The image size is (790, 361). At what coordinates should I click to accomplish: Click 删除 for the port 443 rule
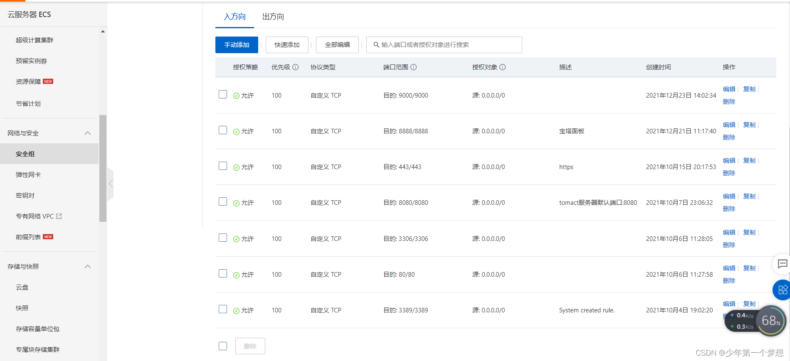coord(729,173)
